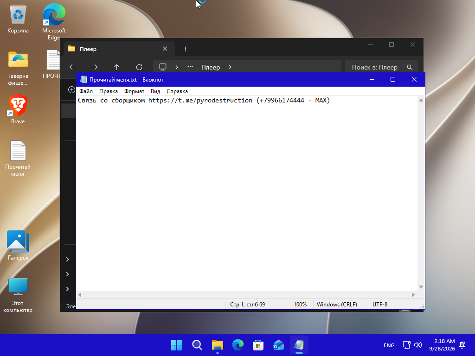The height and width of the screenshot is (356, 475).
Task: Click the t.me/pyrodestruction URL text in Notepad
Action: 200,100
